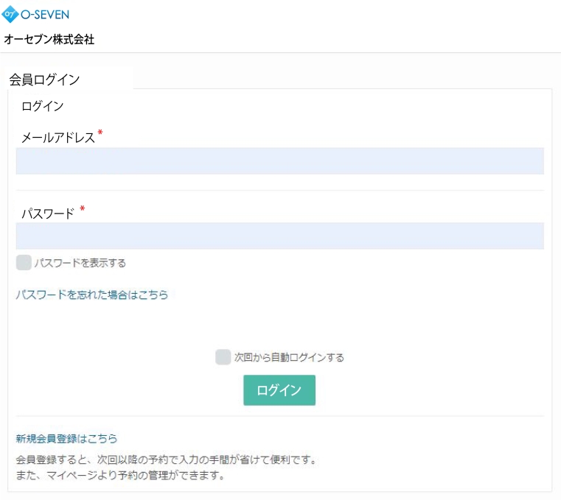Viewport: 561px width, 500px height.
Task: Click the O-SEVEN diamond logo icon
Action: [11, 13]
